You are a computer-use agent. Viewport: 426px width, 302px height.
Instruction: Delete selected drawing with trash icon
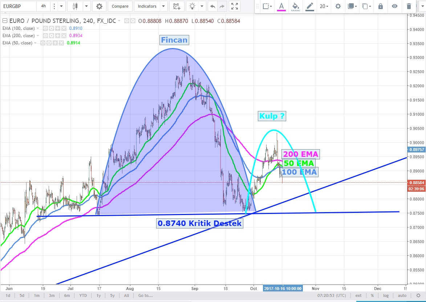[409, 6]
